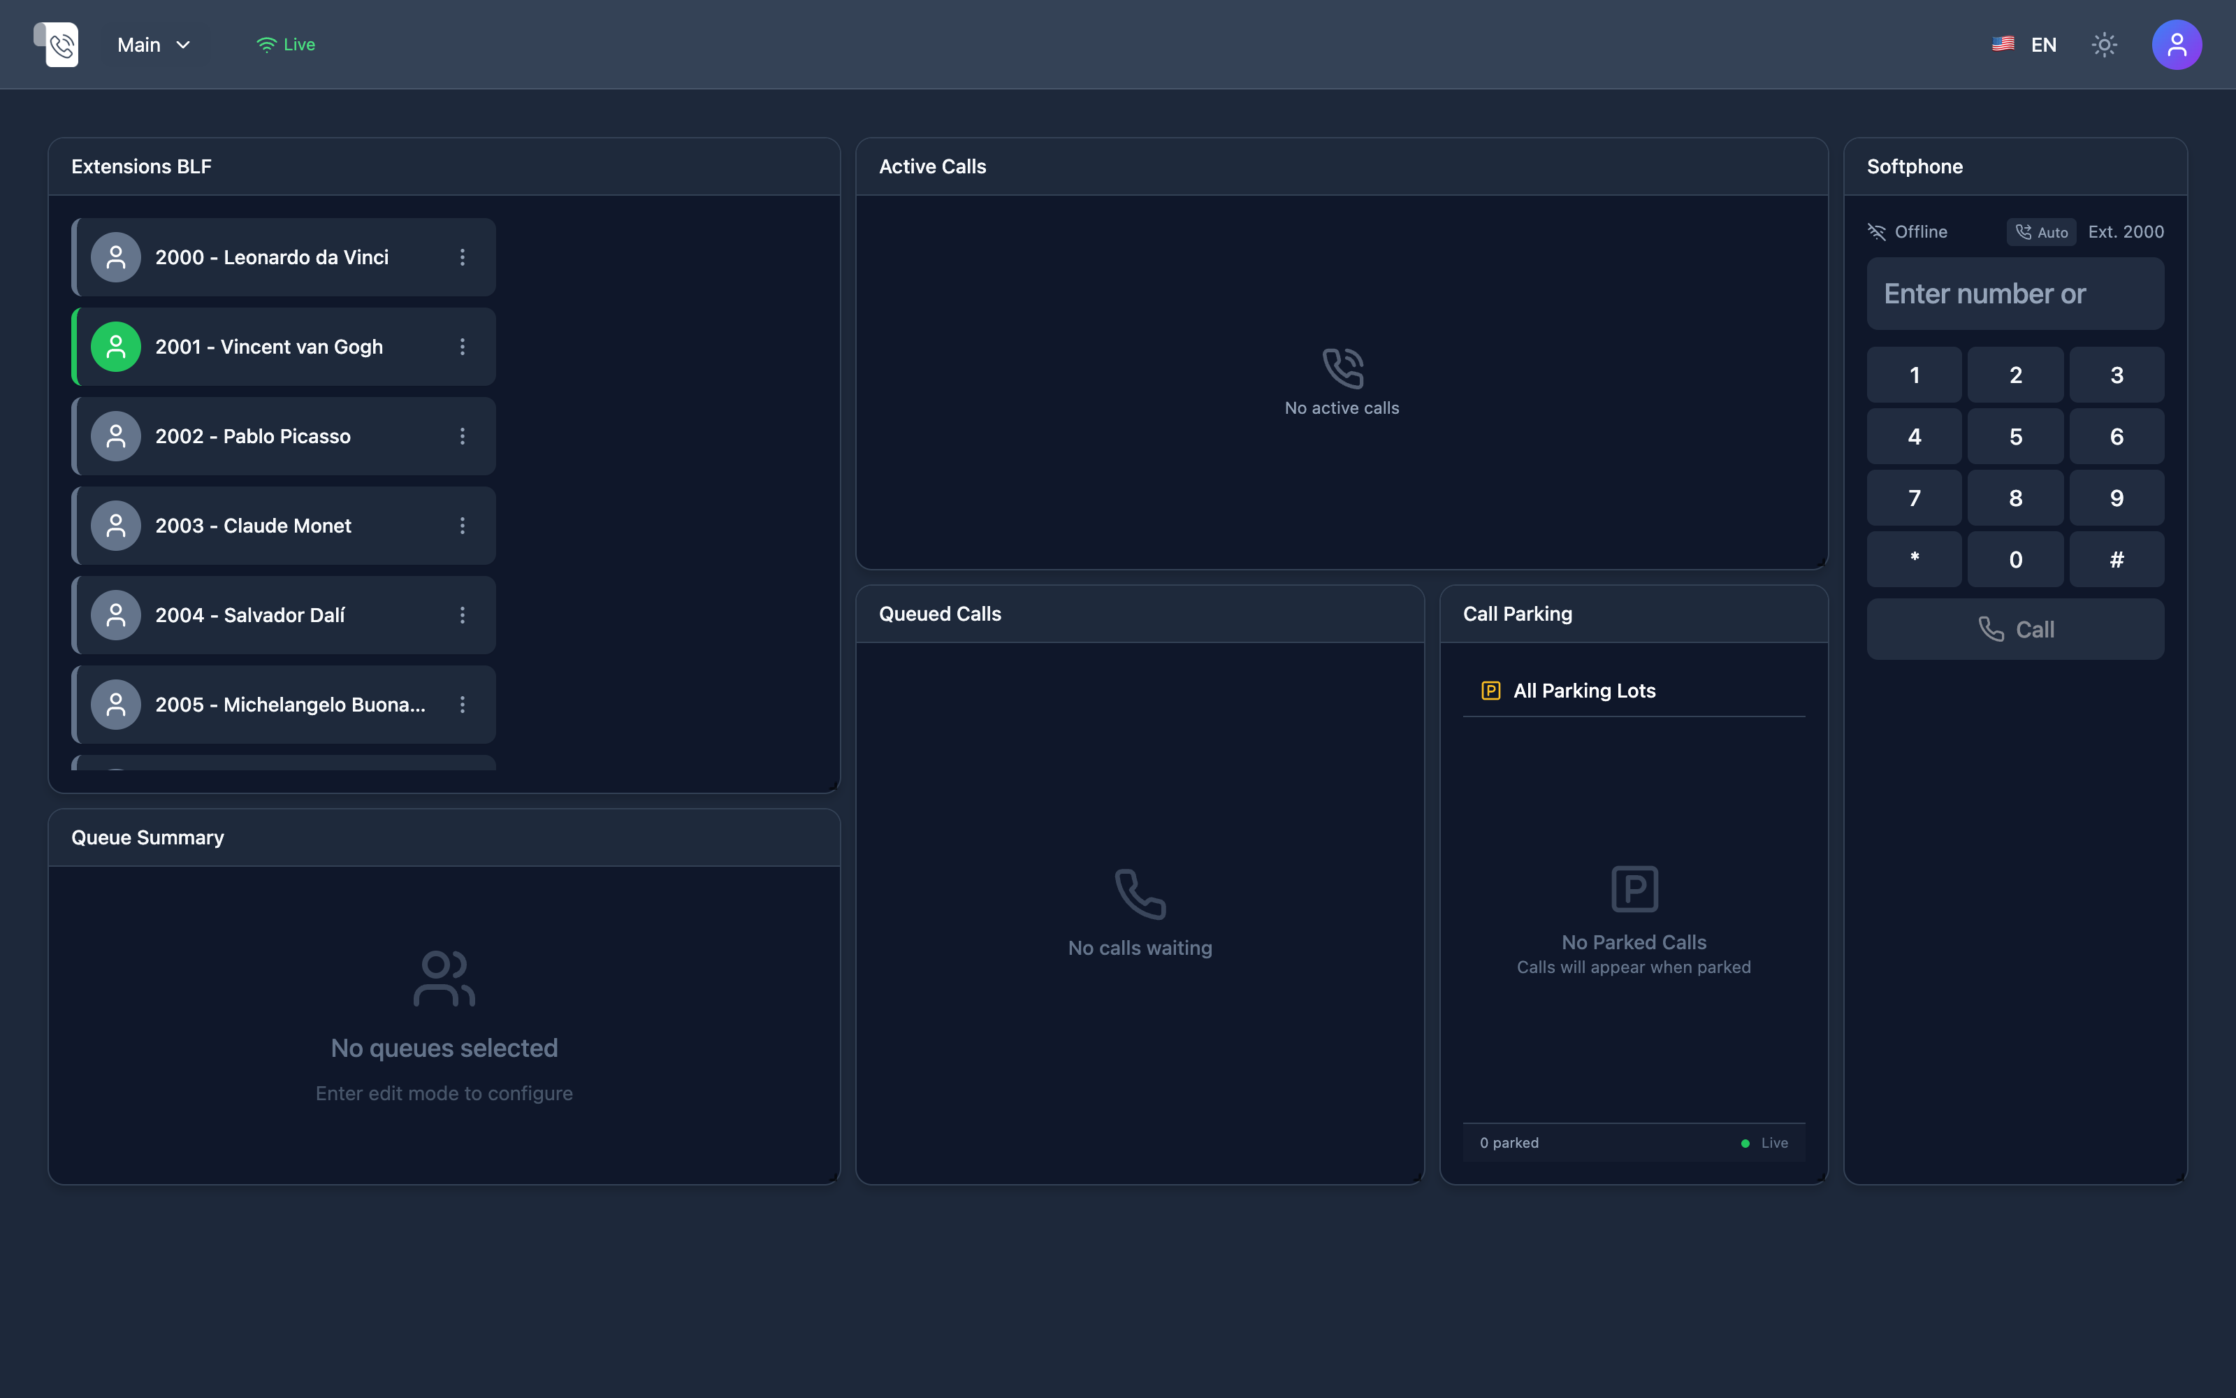Click the Call button in Softphone

pyautogui.click(x=2015, y=630)
